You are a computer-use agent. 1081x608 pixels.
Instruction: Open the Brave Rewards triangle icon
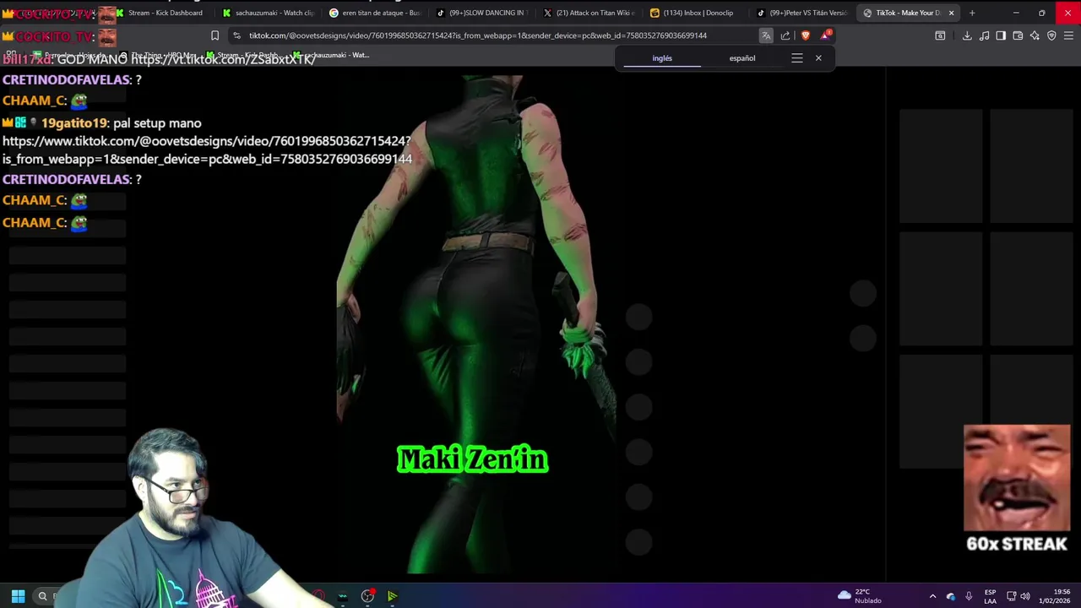click(826, 35)
